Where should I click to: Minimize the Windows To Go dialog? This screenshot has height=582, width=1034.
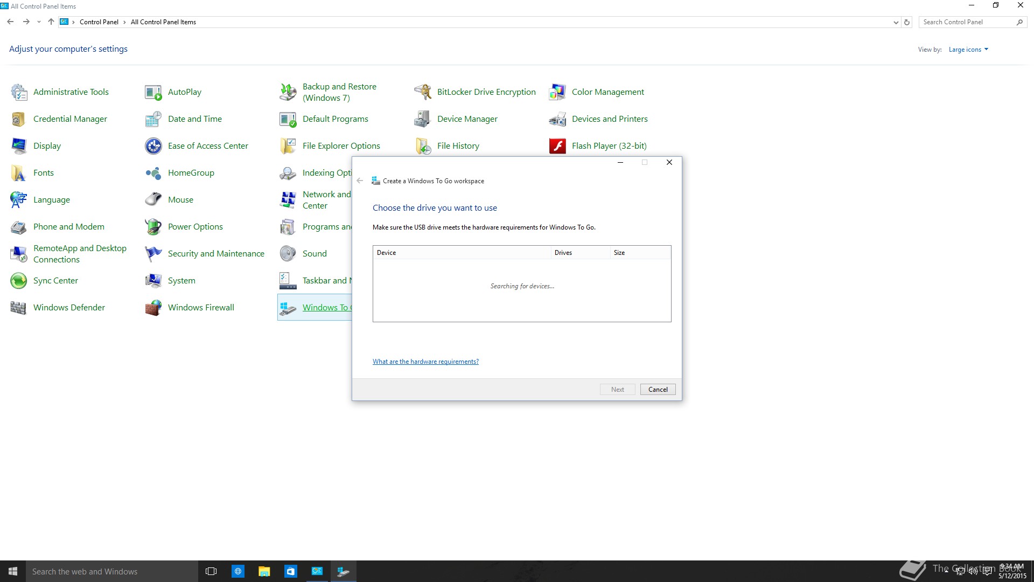(x=620, y=163)
